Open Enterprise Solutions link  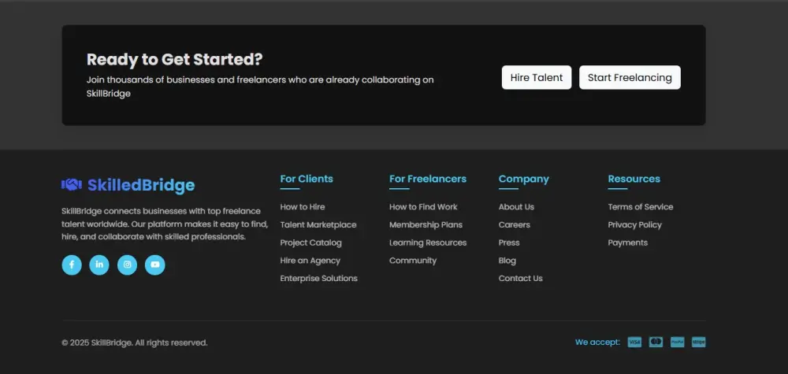(x=318, y=279)
